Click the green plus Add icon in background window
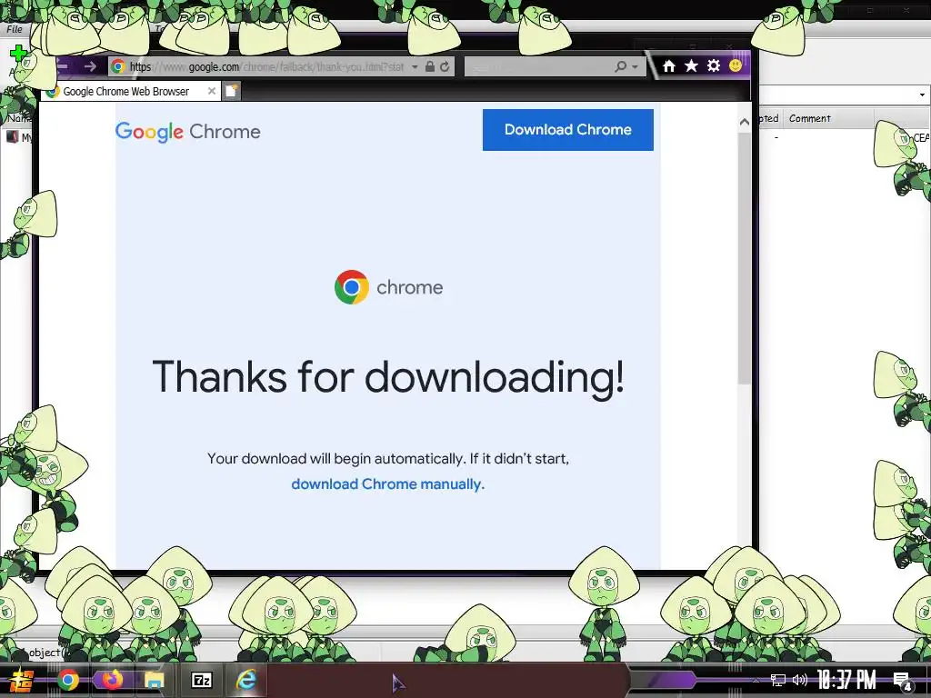The height and width of the screenshot is (698, 931). click(x=18, y=54)
